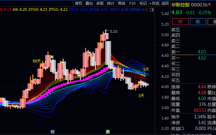
Task: Click the 财 marker on the time axis
Action: click(x=52, y=132)
